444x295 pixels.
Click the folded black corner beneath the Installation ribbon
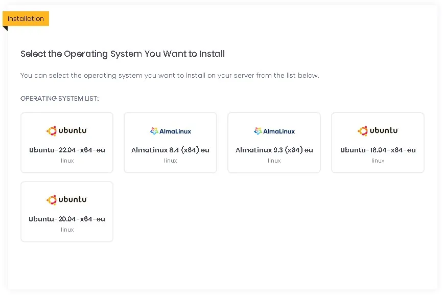pos(5,28)
